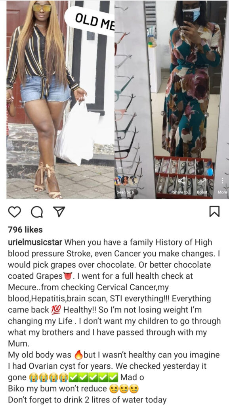229x406 pixels.
Task: Save the post with the bookmark icon
Action: [x=214, y=211]
